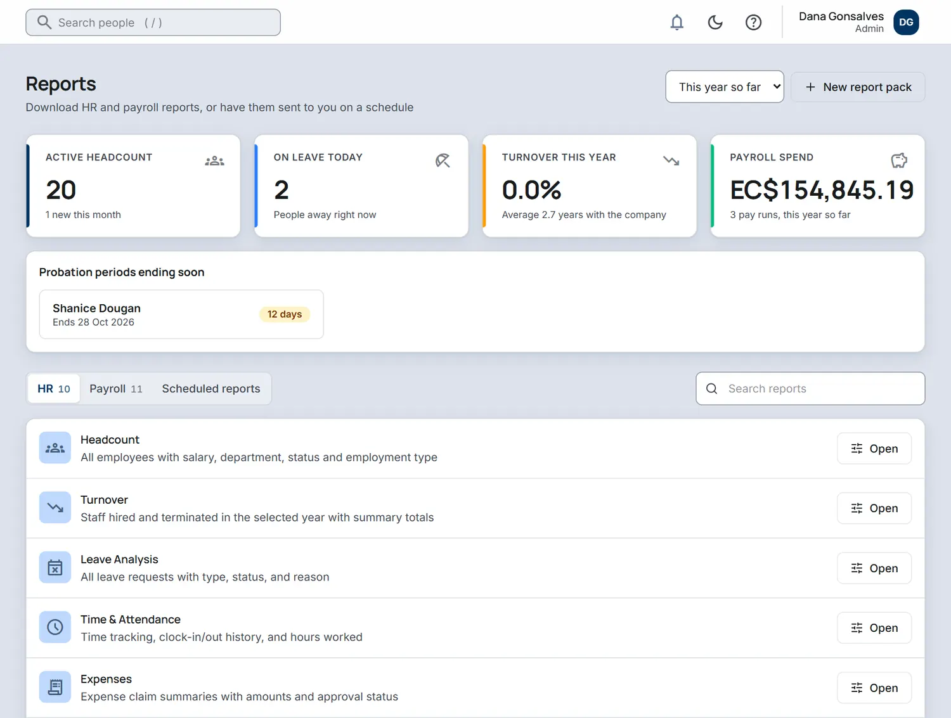Open the Headcount report
Screen dimensions: 951x718
(x=874, y=449)
